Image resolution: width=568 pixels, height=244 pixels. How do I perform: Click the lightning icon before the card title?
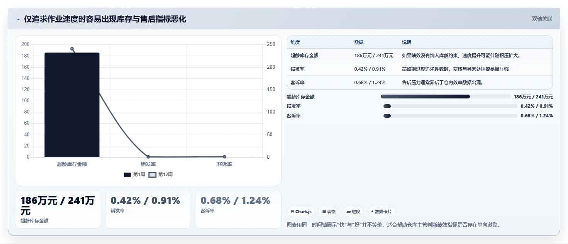18,19
